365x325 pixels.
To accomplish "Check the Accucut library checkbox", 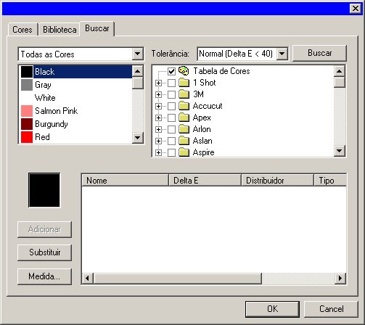I will point(171,106).
